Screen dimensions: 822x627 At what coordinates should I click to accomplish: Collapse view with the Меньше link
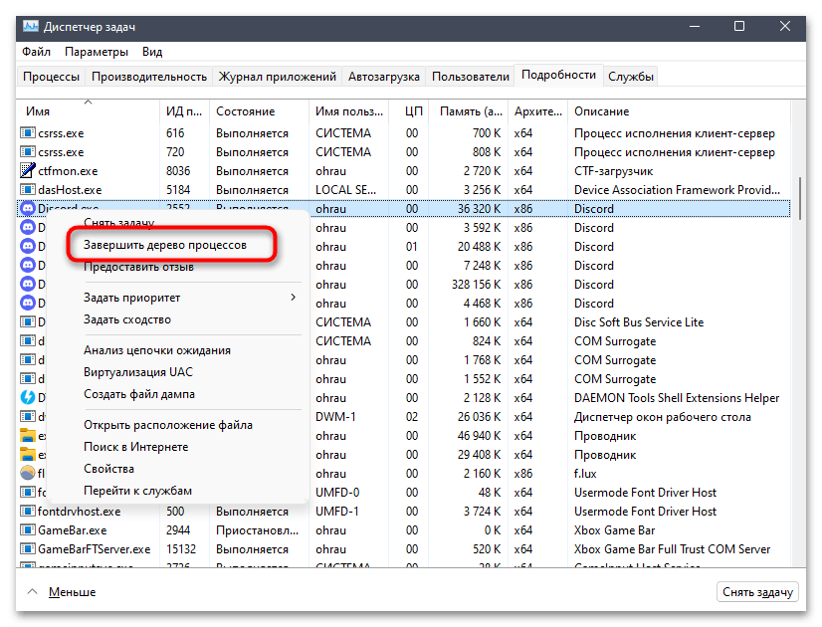click(x=73, y=592)
